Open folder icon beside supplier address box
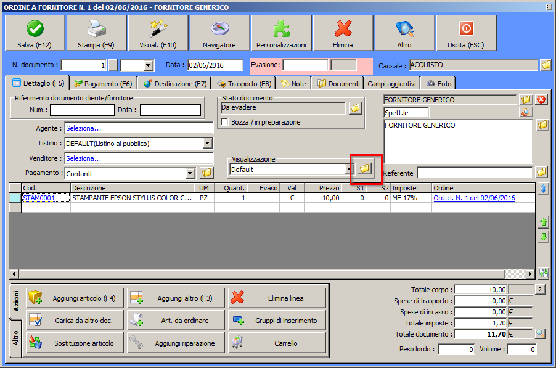Screen dimensions: 556x368 (542, 125)
